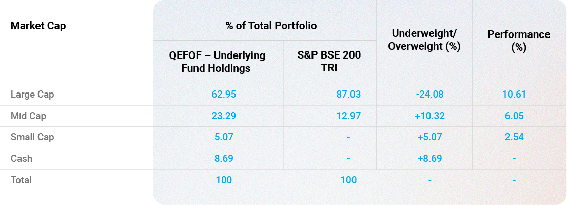
Task: Select the % of Total Portfolio header
Action: [271, 26]
